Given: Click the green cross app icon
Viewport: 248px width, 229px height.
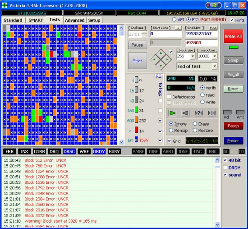Looking at the screenshot, I should [x=5, y=5].
